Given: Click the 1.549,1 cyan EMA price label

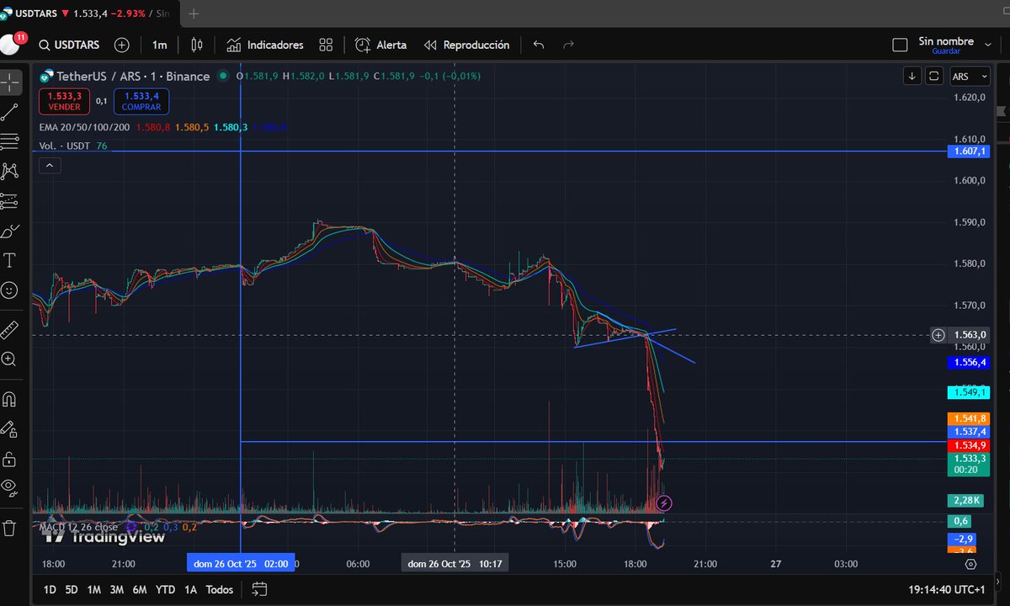Looking at the screenshot, I should click(x=969, y=392).
